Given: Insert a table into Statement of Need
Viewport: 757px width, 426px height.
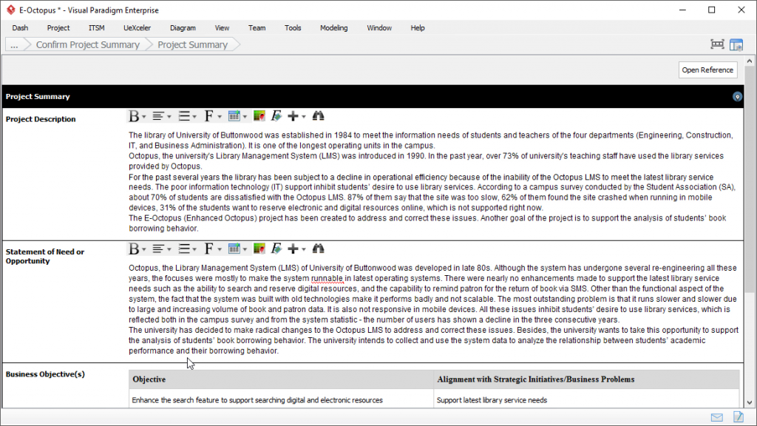Looking at the screenshot, I should click(234, 248).
